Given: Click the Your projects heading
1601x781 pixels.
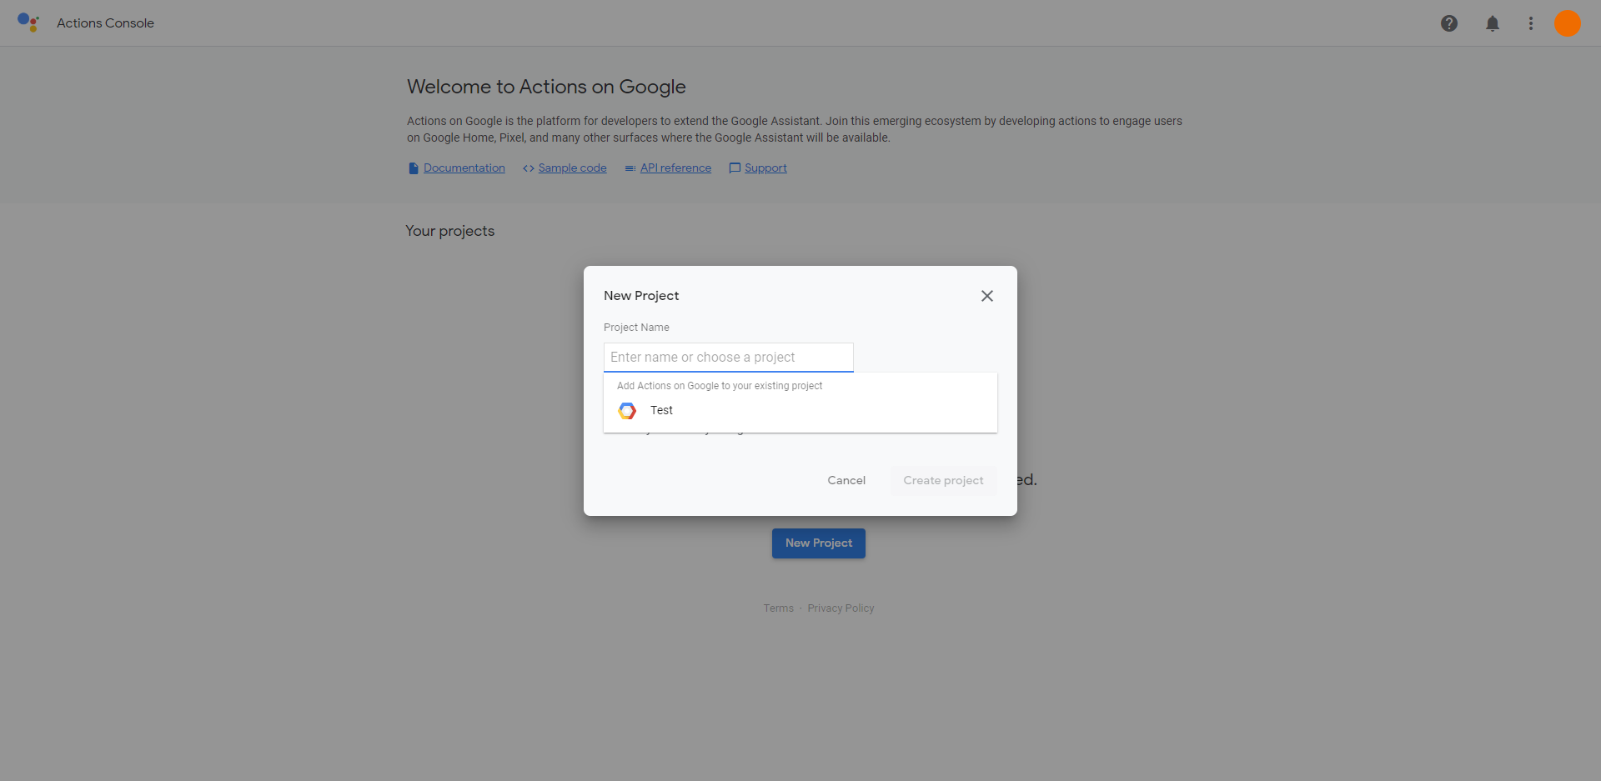Looking at the screenshot, I should pos(450,231).
